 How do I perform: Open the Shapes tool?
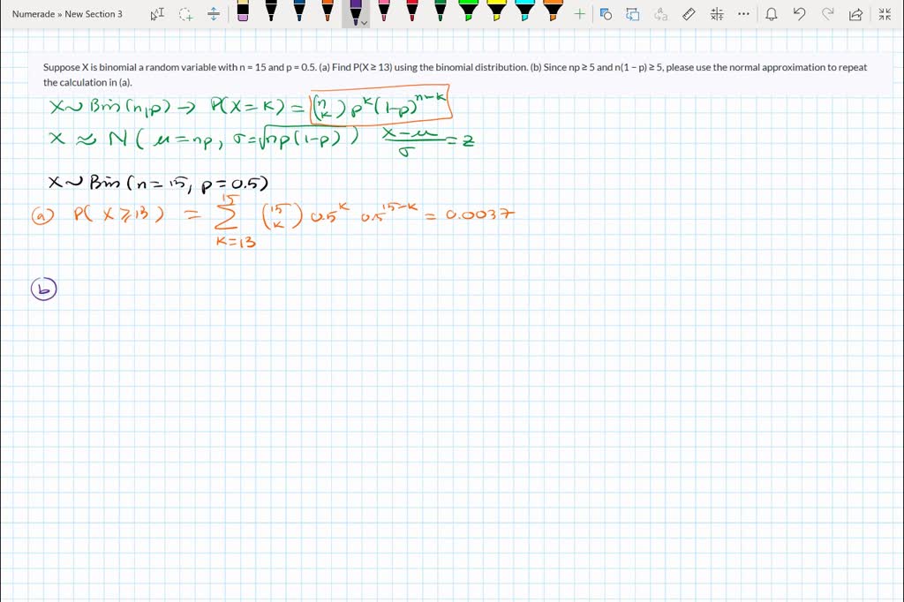click(606, 14)
